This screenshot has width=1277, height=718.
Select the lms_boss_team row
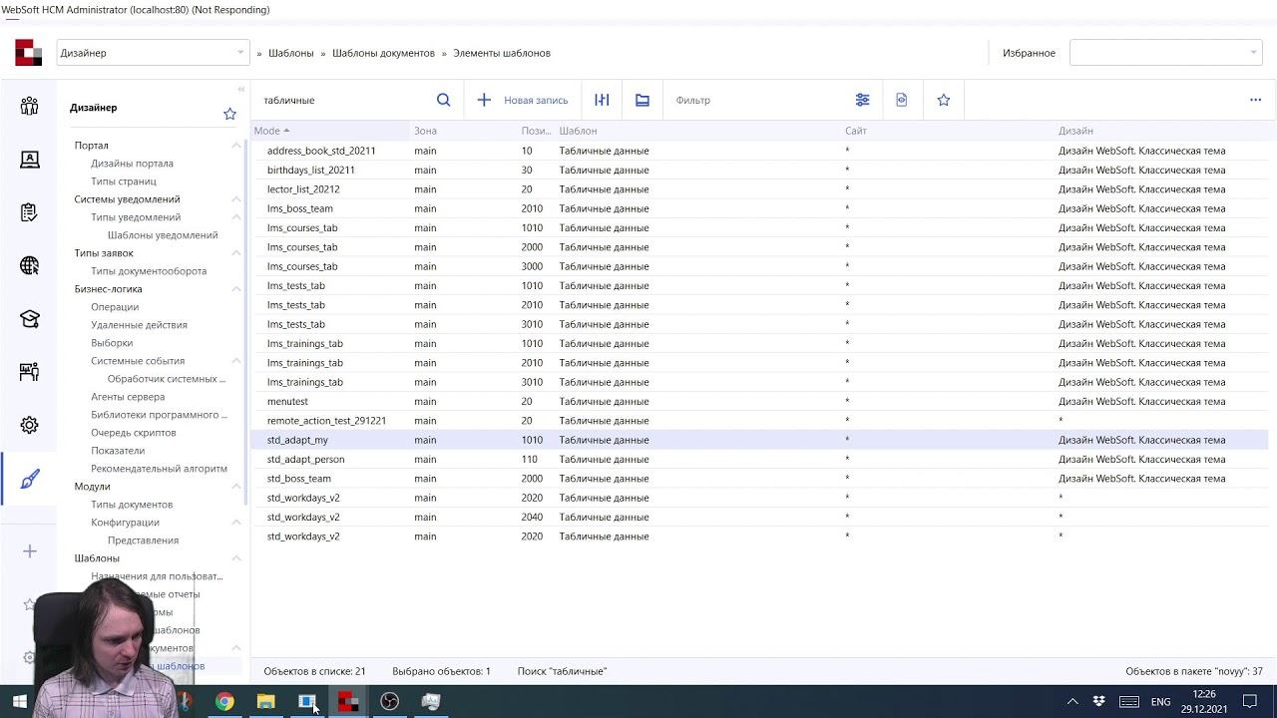(759, 208)
